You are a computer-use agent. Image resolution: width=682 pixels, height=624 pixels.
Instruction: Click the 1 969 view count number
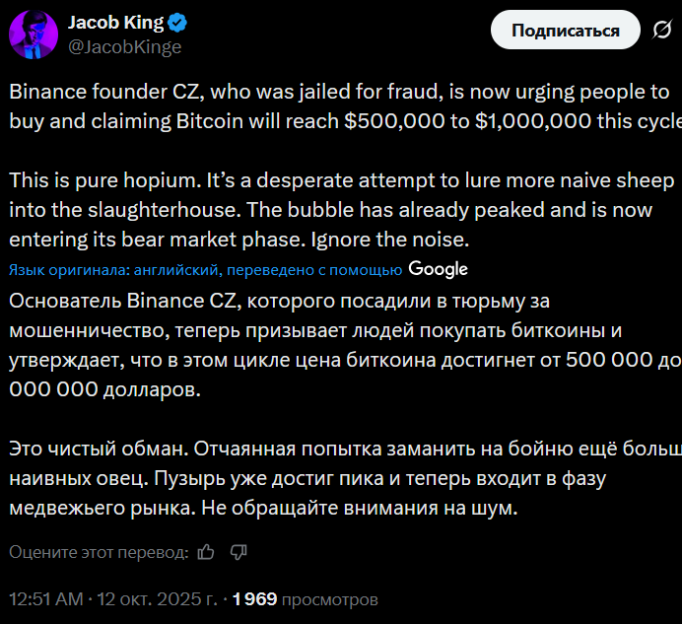point(255,598)
